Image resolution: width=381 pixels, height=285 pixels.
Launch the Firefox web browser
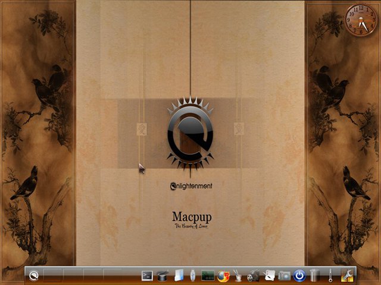tap(224, 275)
